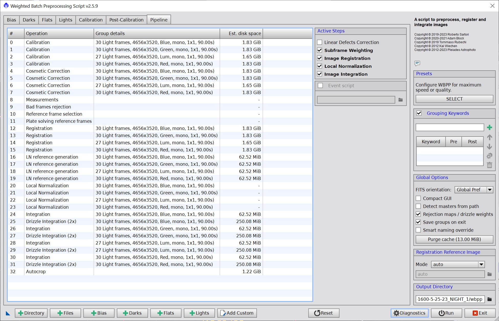Click the blue triangle at bottom left

click(x=8, y=313)
